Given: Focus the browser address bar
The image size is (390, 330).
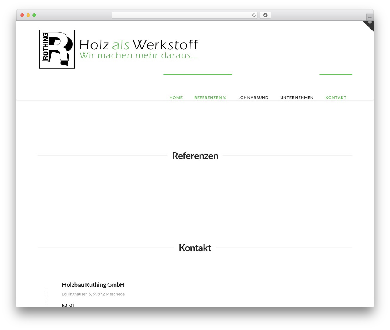Looking at the screenshot, I should point(185,15).
